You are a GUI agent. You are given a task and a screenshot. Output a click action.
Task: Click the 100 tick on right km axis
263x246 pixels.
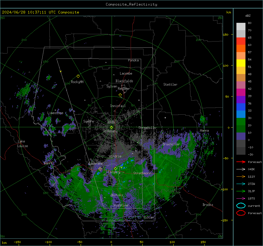point(226,66)
